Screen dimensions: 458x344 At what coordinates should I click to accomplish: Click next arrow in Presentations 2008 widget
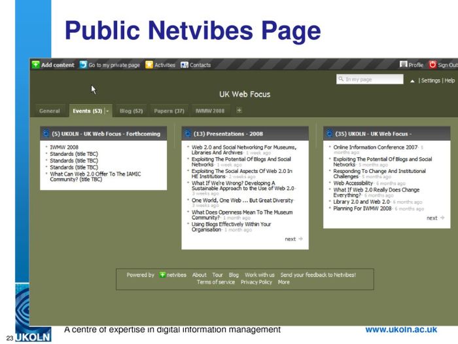pyautogui.click(x=300, y=239)
